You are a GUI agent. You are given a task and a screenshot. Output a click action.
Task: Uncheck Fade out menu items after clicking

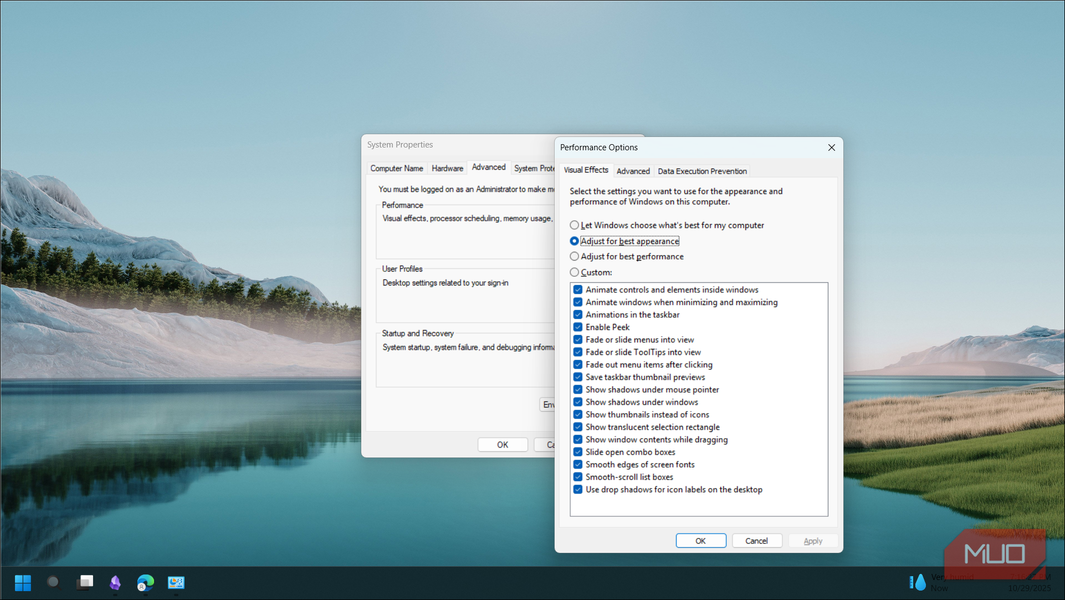(578, 364)
